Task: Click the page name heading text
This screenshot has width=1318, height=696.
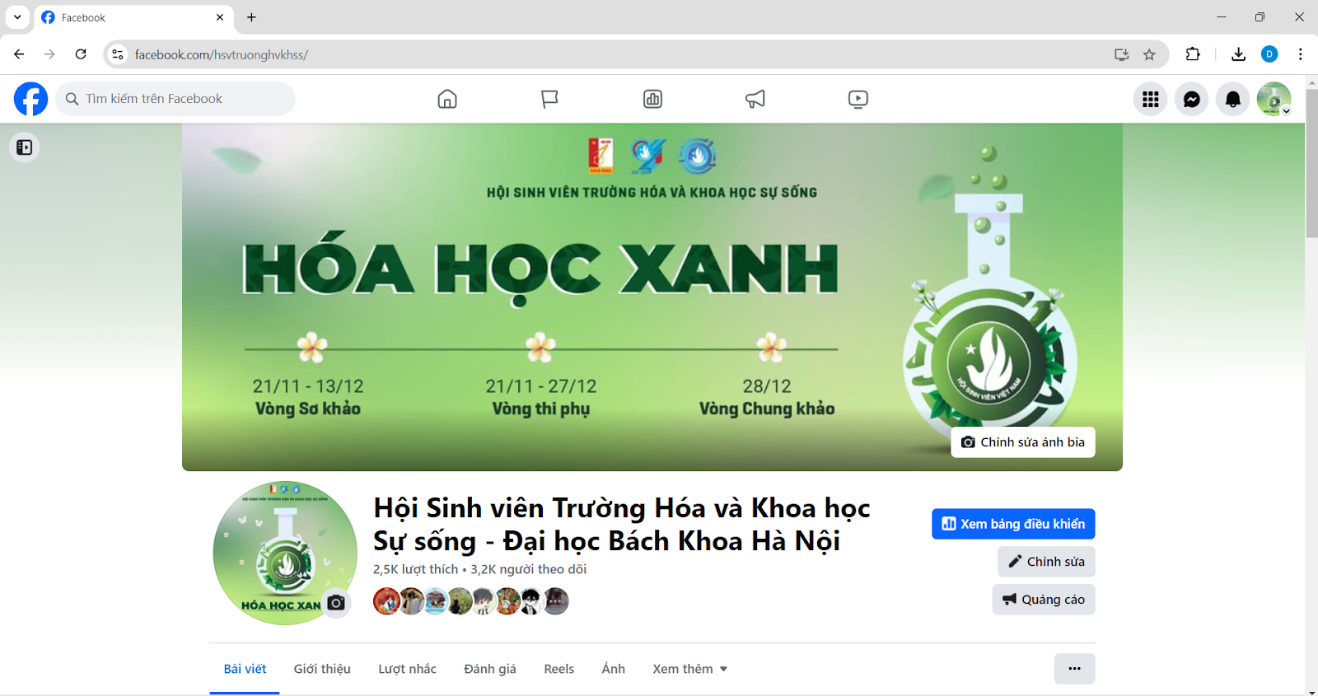Action: pyautogui.click(x=621, y=524)
